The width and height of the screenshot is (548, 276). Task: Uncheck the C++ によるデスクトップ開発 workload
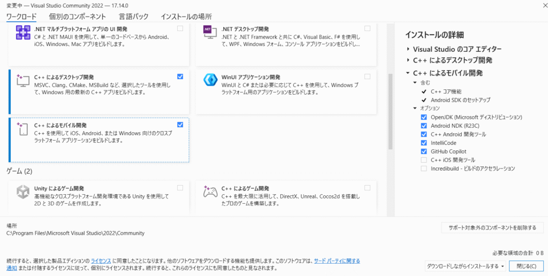180,76
